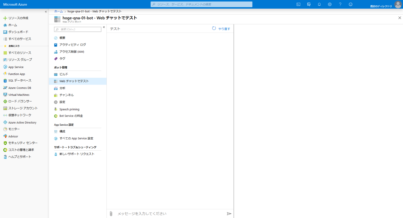Click the ストレージ アカウント icon
The height and width of the screenshot is (218, 403).
(5, 108)
